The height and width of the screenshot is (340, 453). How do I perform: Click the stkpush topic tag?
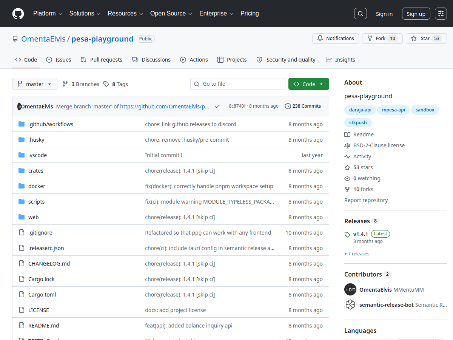pyautogui.click(x=358, y=123)
